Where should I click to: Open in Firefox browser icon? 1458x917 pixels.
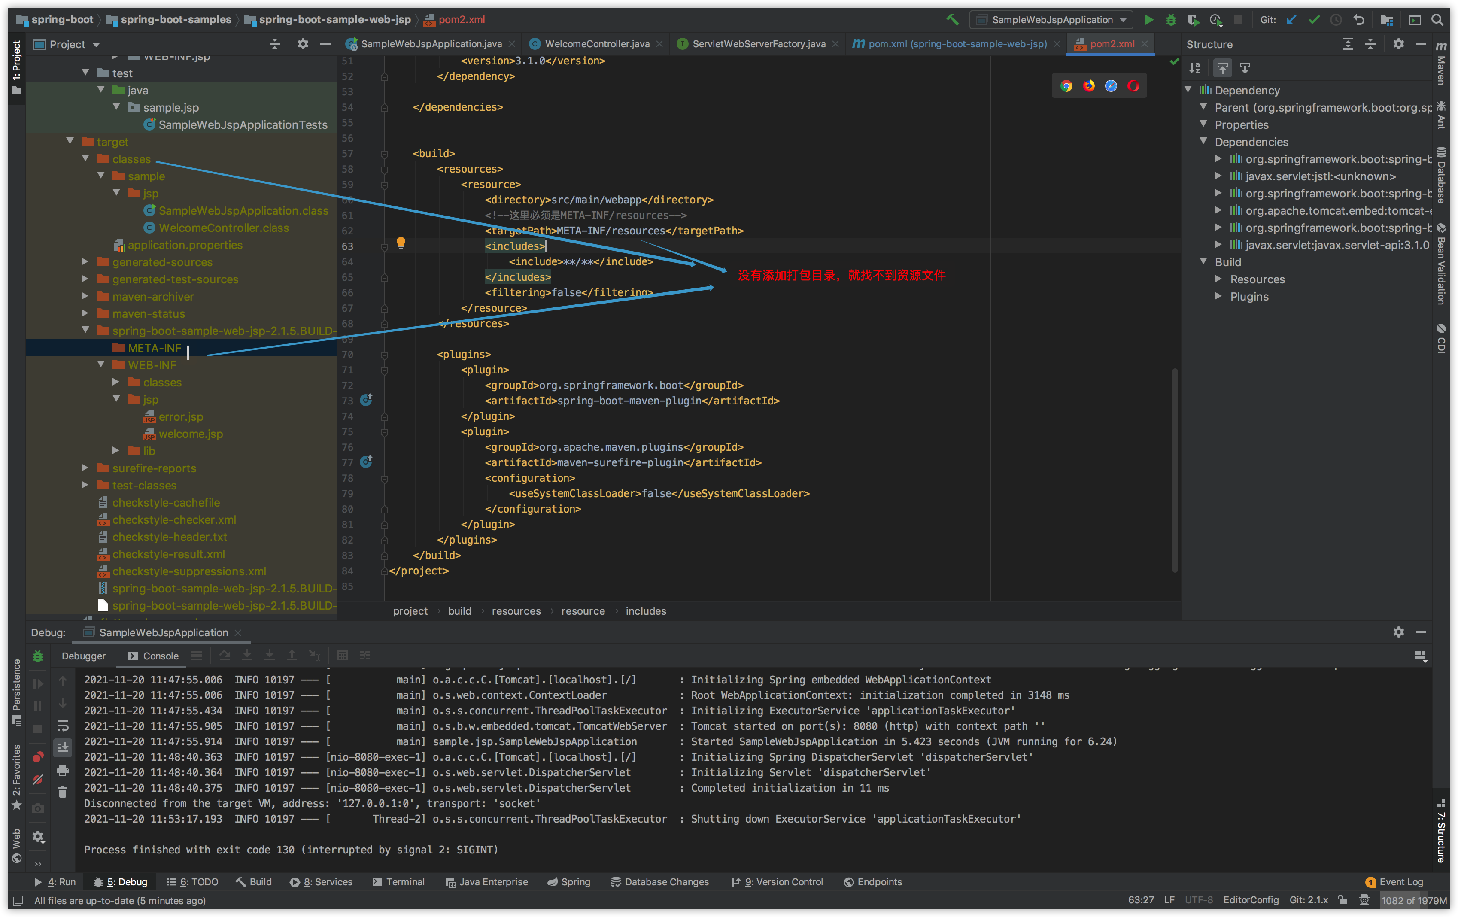1089,86
